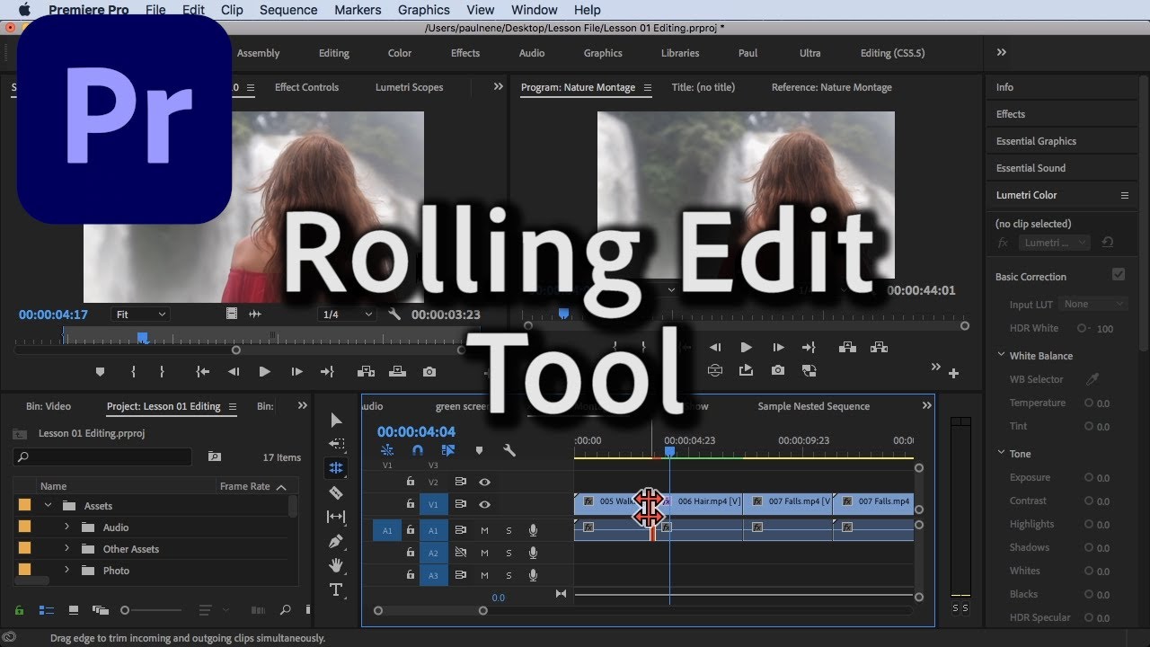
Task: Click Insert button in Source monitor
Action: [x=366, y=371]
